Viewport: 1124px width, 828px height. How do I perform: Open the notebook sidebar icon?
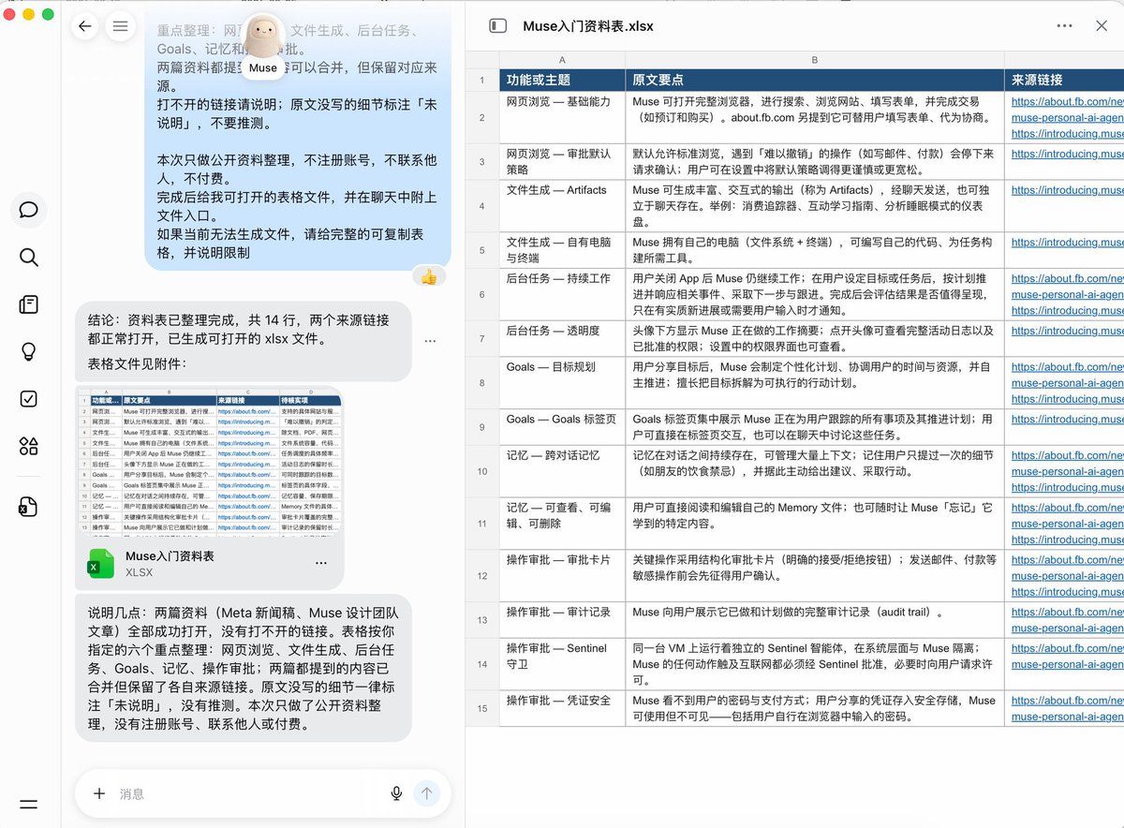(29, 304)
